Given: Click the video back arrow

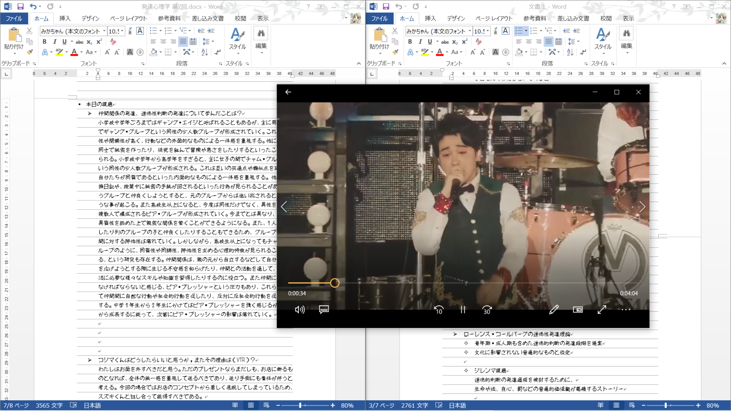Looking at the screenshot, I should pos(288,92).
